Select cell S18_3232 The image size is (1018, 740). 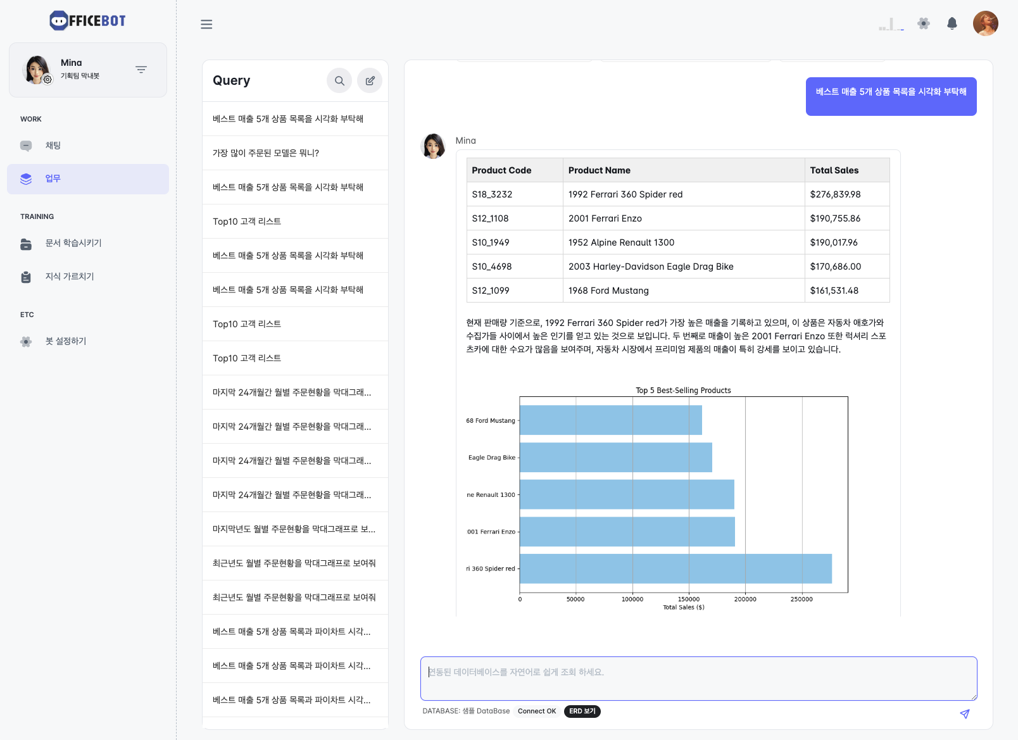click(515, 194)
